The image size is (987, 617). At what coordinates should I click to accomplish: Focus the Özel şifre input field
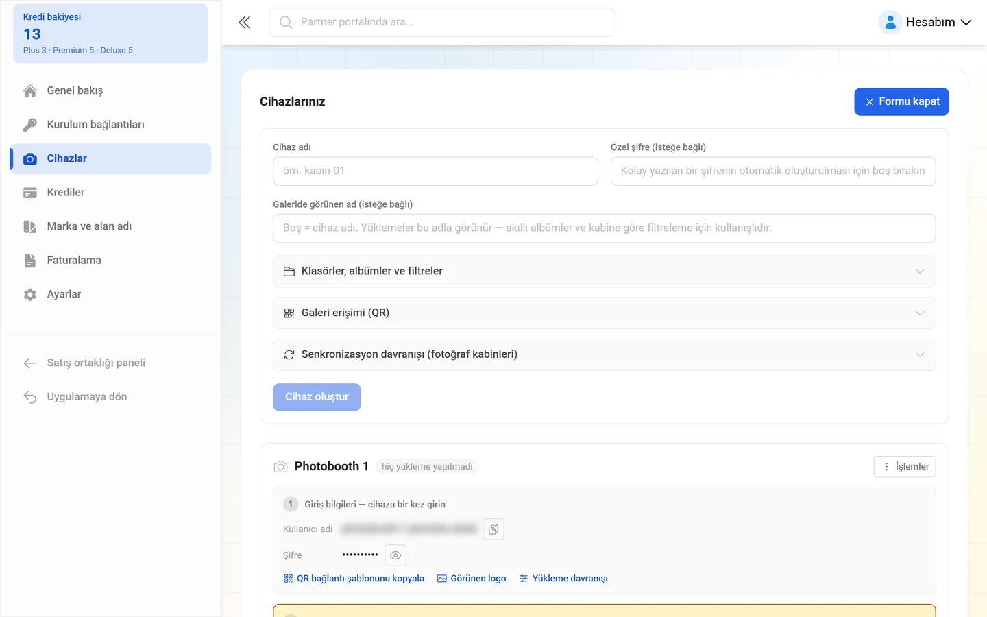click(x=773, y=171)
